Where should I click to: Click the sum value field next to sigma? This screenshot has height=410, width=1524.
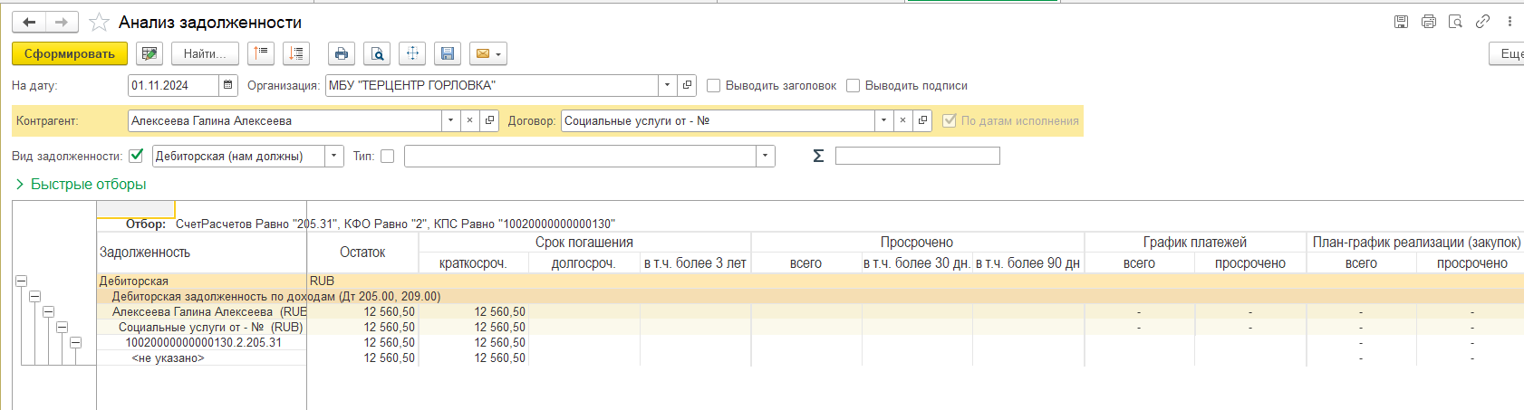pyautogui.click(x=917, y=156)
